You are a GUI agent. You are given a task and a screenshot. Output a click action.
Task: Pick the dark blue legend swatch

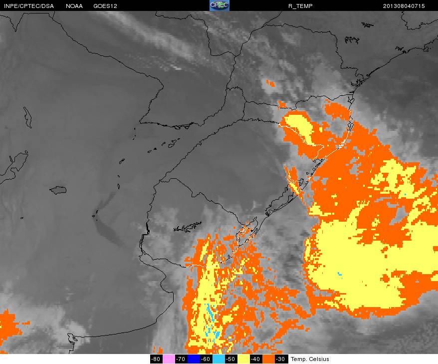tap(194, 359)
